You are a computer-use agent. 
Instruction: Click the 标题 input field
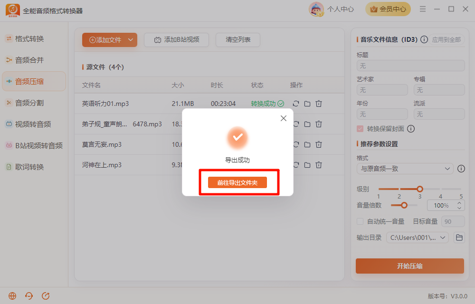tap(411, 66)
